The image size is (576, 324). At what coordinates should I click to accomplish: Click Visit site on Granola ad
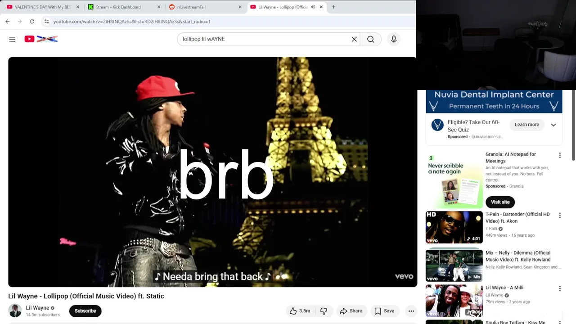click(500, 202)
